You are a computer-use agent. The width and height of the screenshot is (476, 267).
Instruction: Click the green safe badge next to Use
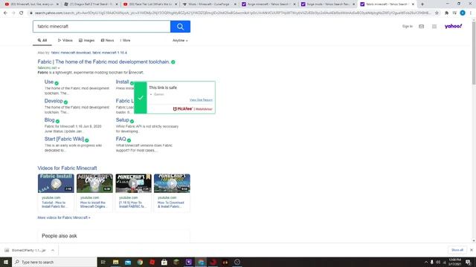57,83
